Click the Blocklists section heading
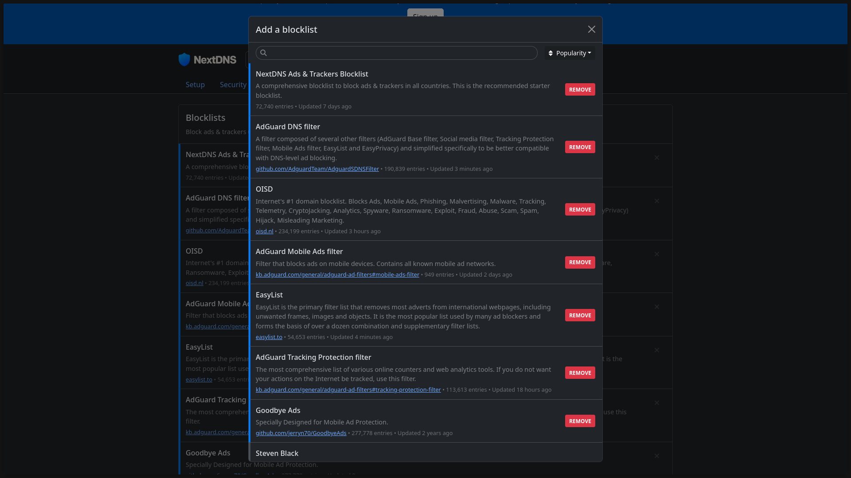This screenshot has width=851, height=478. click(x=206, y=118)
